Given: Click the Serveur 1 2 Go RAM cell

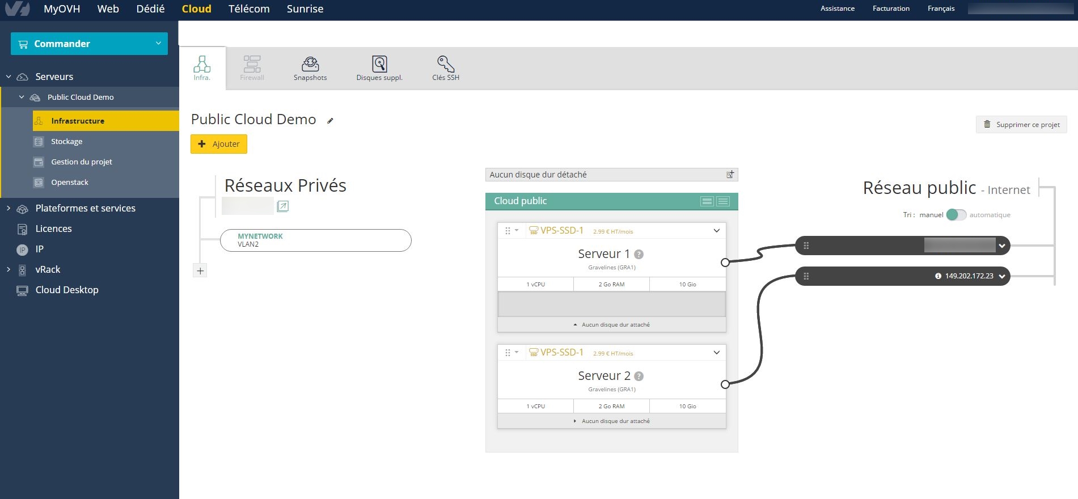Looking at the screenshot, I should click(x=611, y=285).
